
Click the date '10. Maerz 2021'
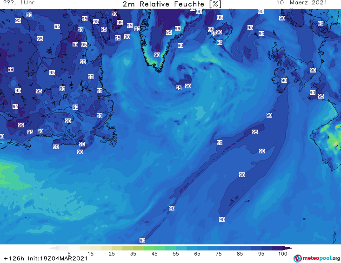point(301,3)
